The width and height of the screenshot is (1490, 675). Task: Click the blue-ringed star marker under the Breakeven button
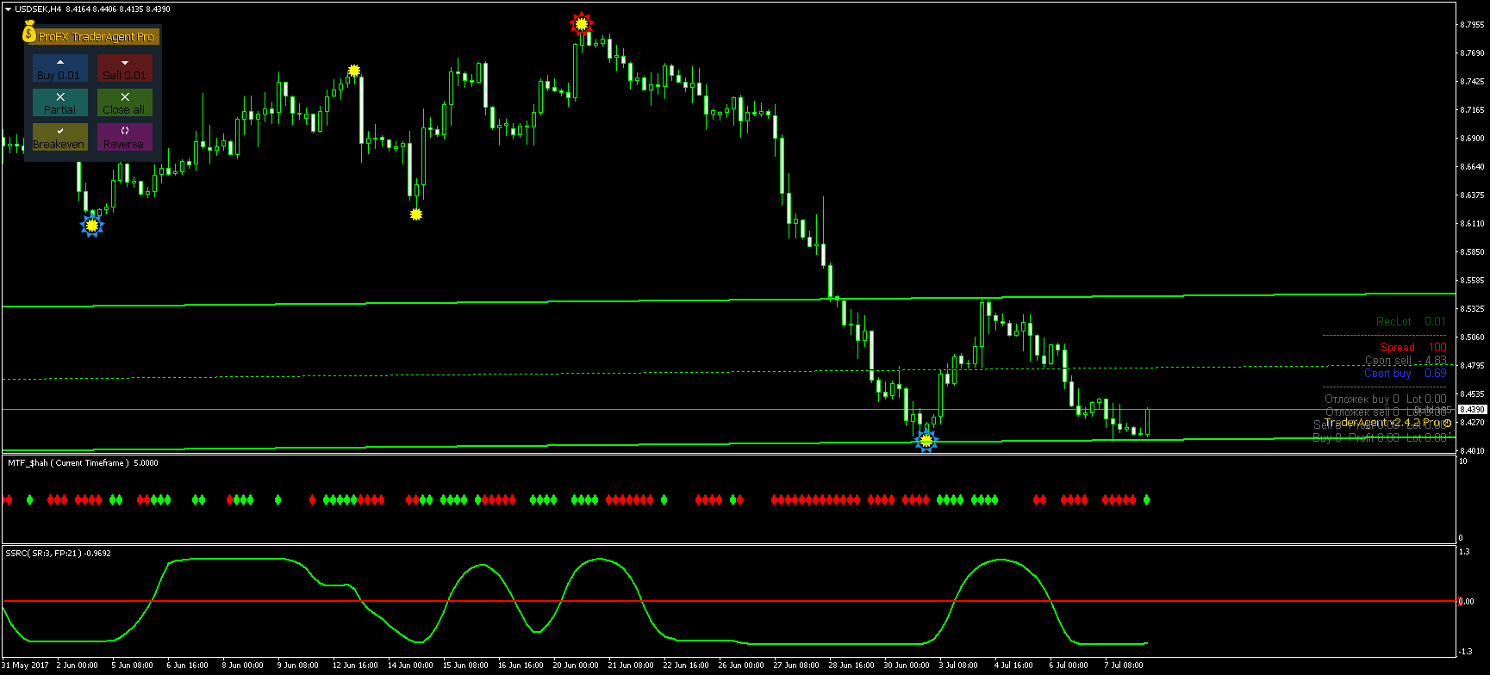coord(92,226)
